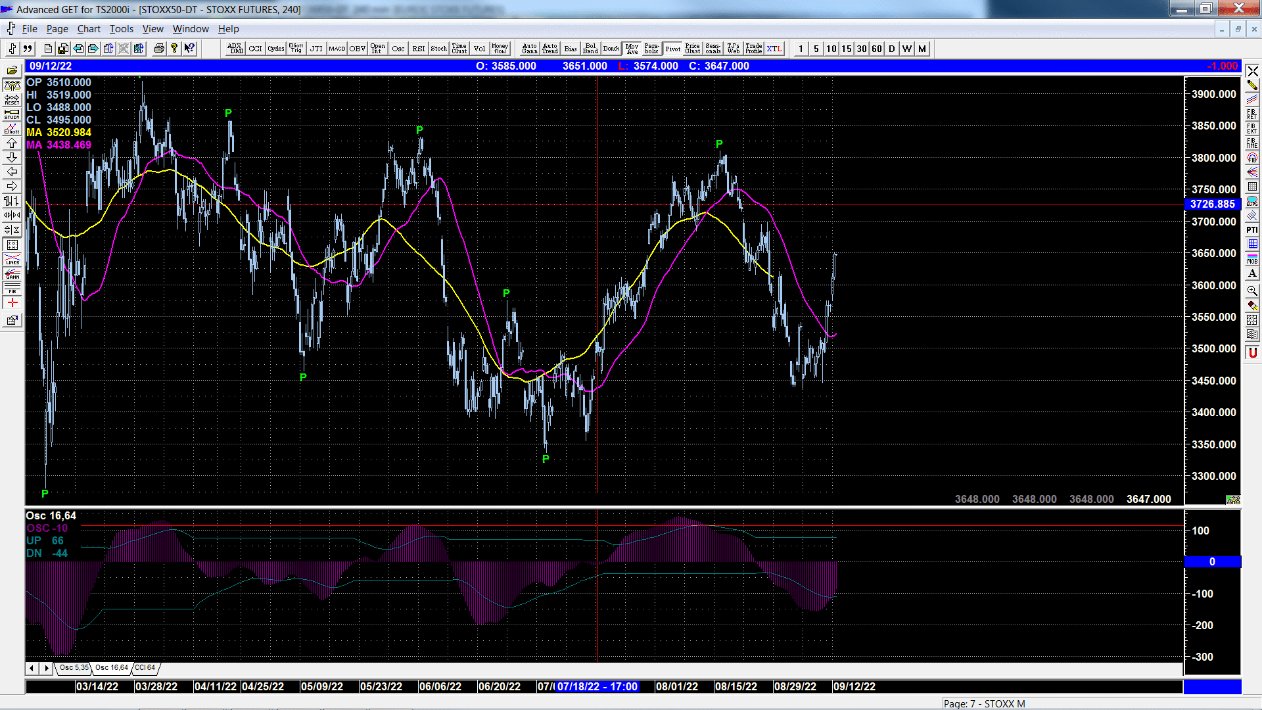This screenshot has height=710, width=1262.
Task: Open the Tools menu
Action: click(122, 29)
